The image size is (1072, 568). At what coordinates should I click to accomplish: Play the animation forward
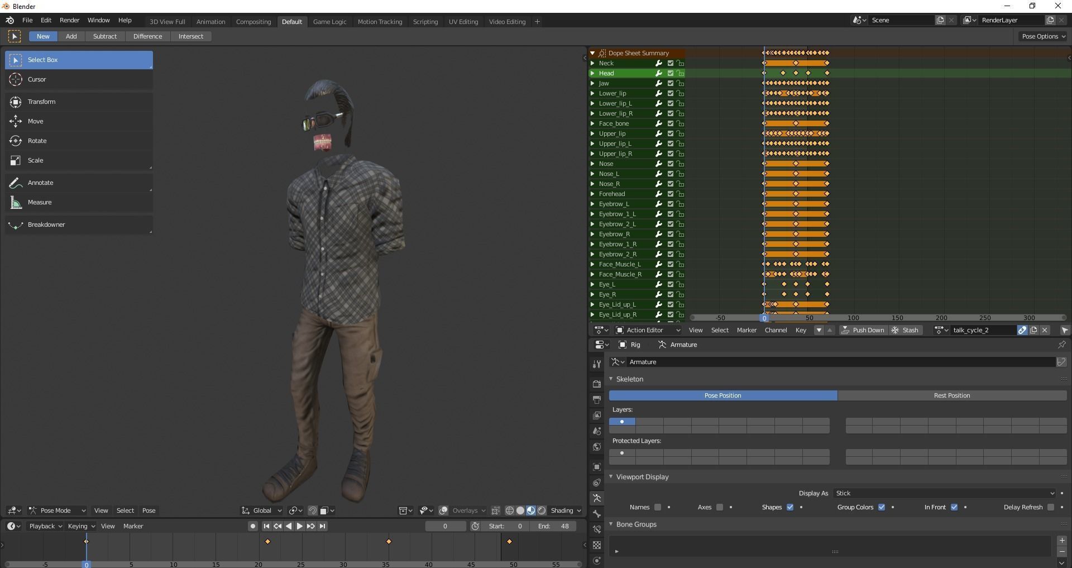(x=300, y=526)
